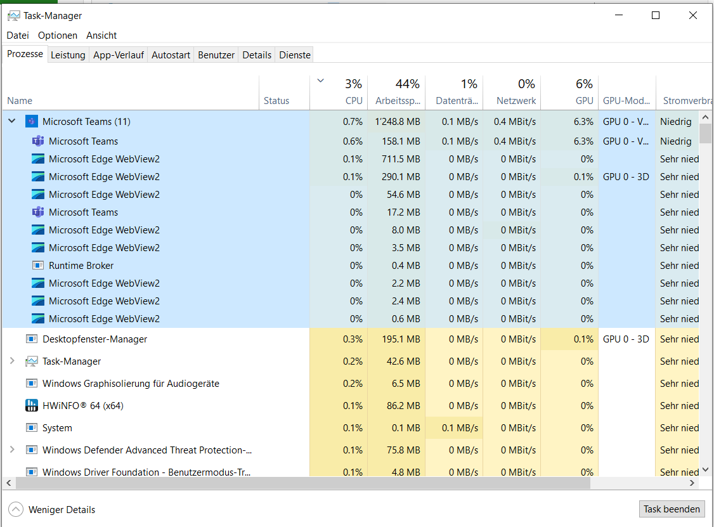714x527 pixels.
Task: Sort by the Datenträger column header
Action: coord(455,93)
